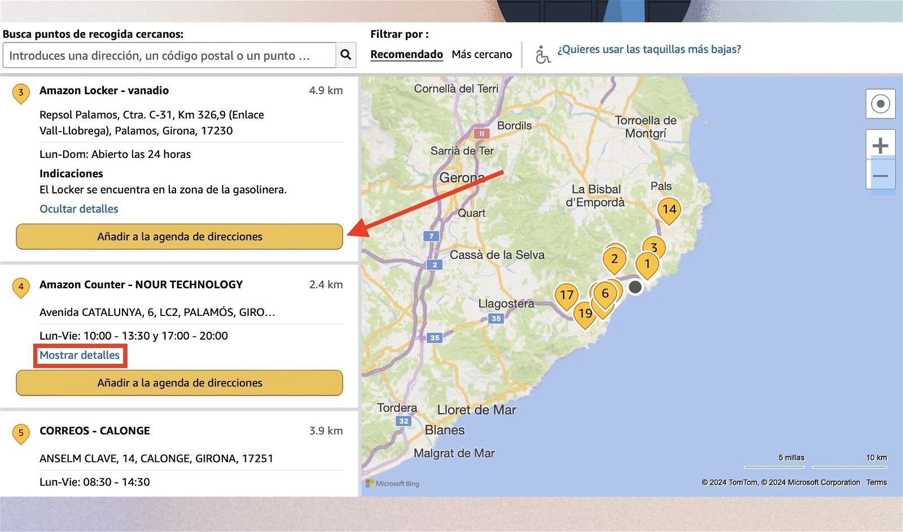Screen dimensions: 903x532
Task: Click Ocultar detalles for Amazon Locker vanadio
Action: [79, 209]
